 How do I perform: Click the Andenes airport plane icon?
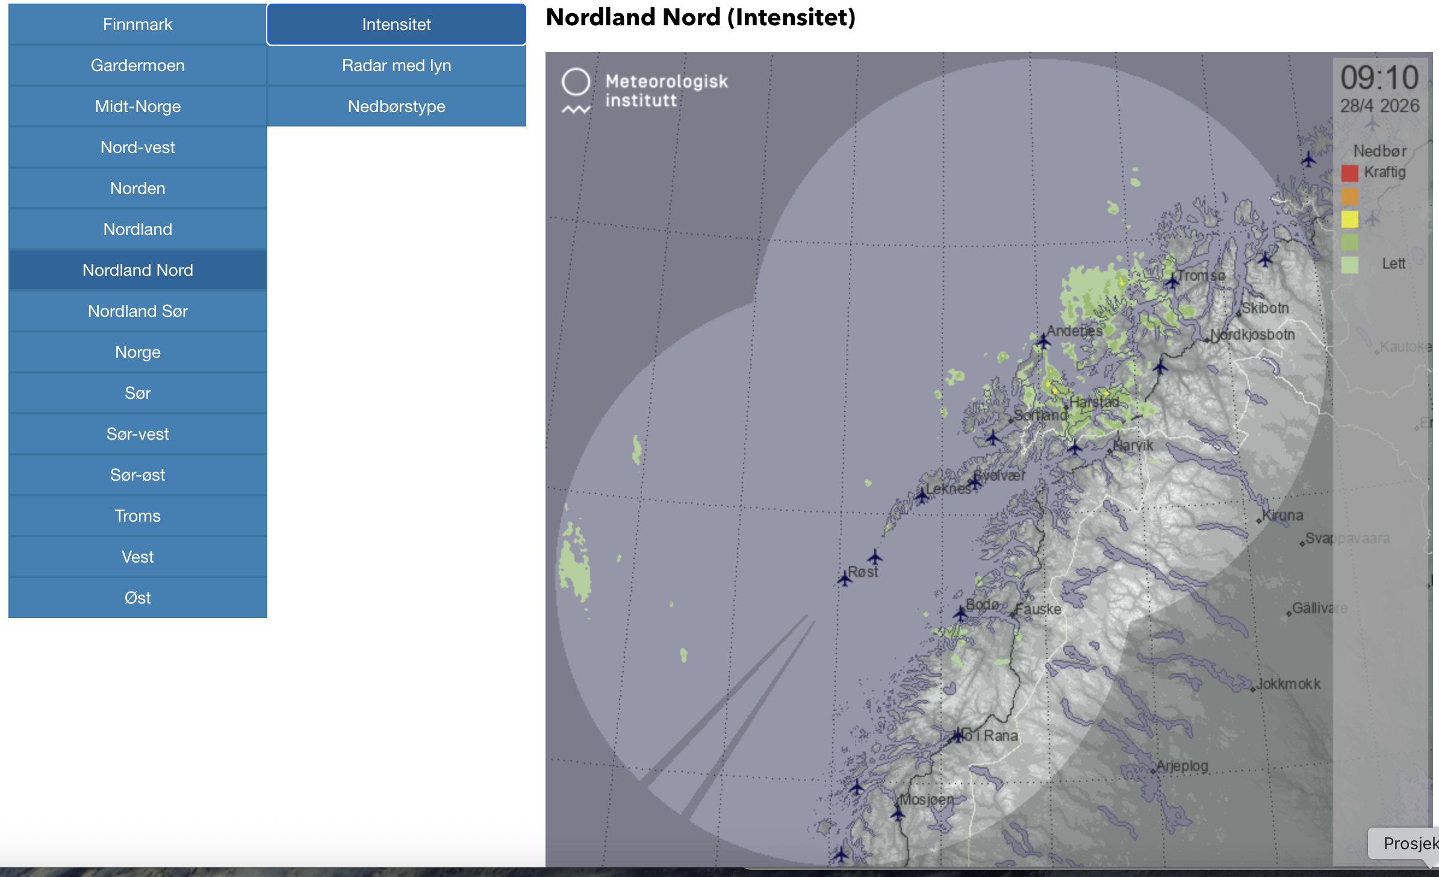tap(1043, 341)
